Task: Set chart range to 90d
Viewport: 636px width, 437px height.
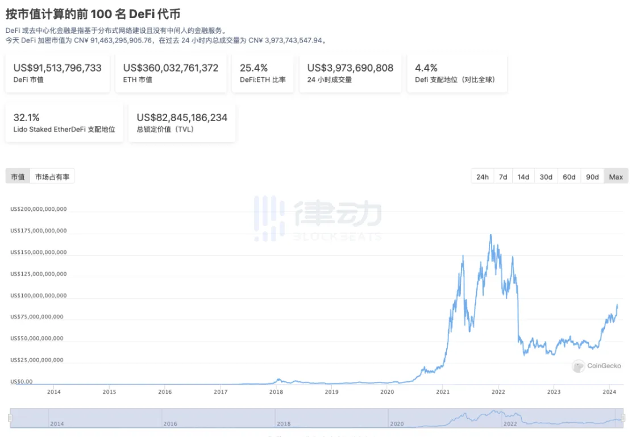Action: coord(592,177)
